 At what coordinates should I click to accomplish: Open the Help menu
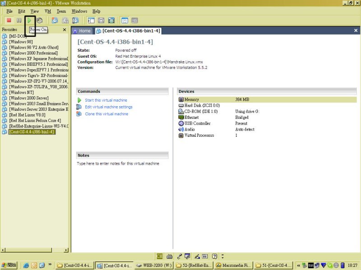tap(97, 11)
